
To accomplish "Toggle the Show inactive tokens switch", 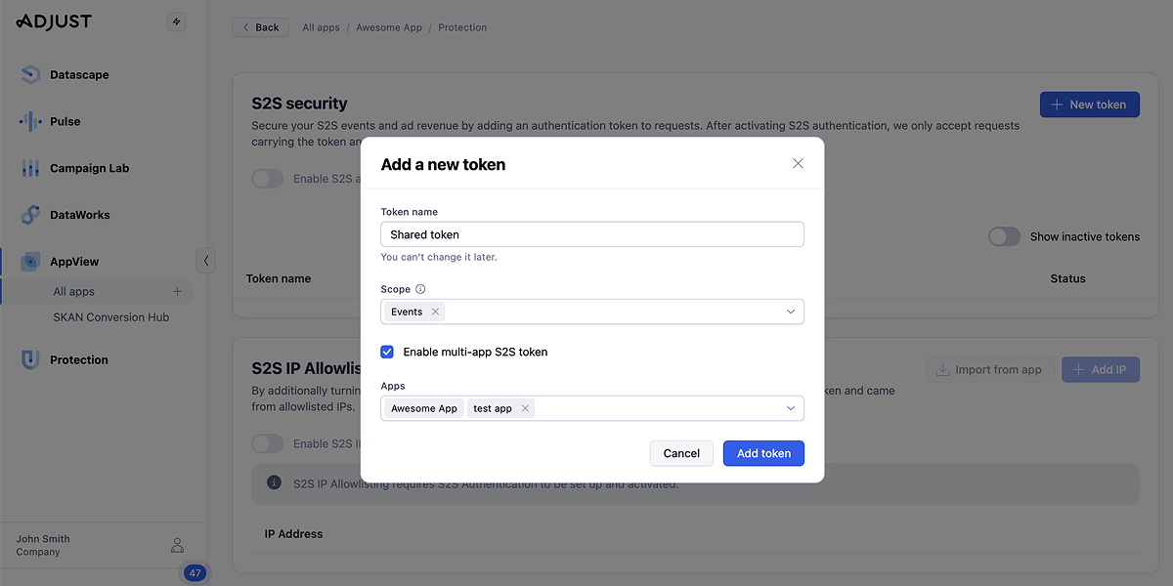I will 1004,236.
